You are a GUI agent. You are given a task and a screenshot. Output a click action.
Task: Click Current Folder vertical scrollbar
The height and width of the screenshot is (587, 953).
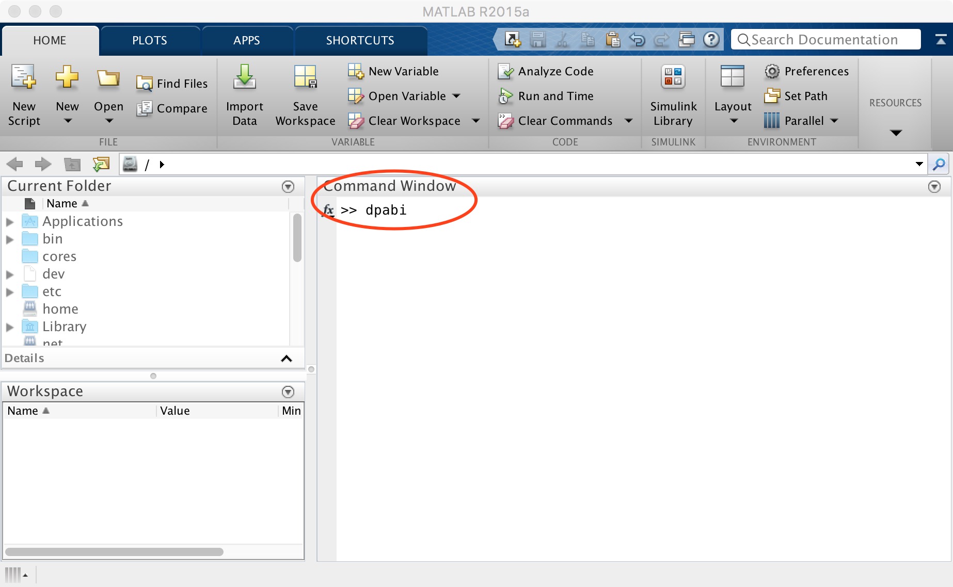(297, 238)
